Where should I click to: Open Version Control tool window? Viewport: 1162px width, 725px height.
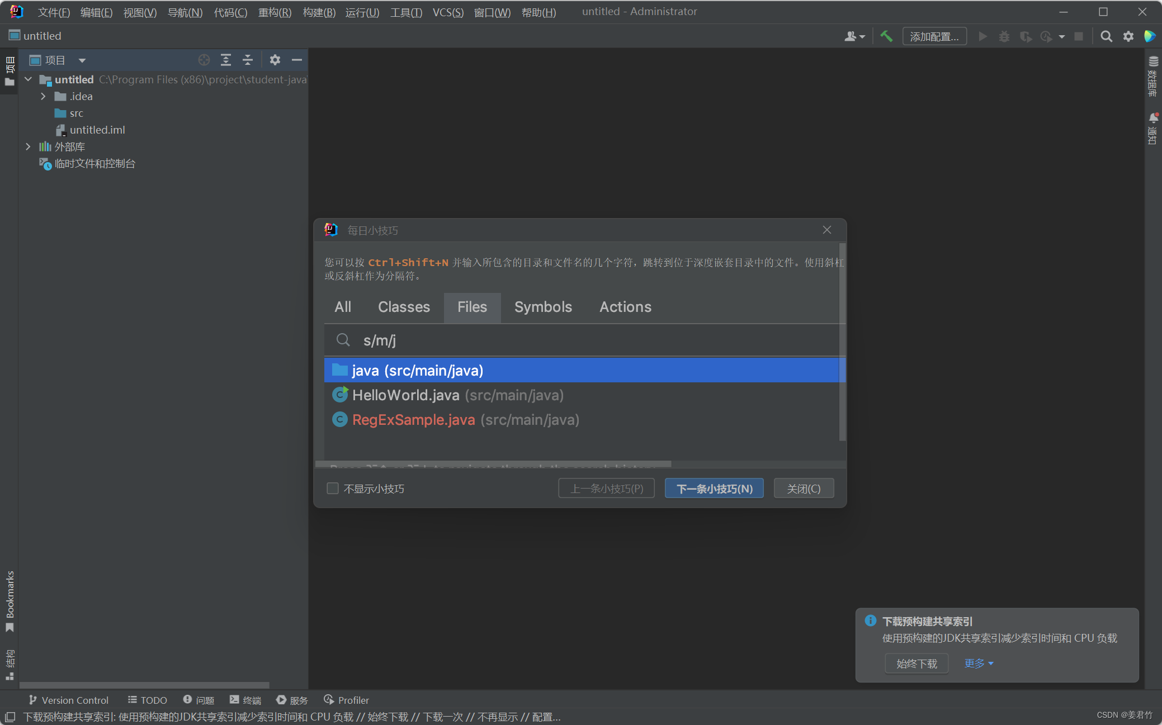[68, 700]
